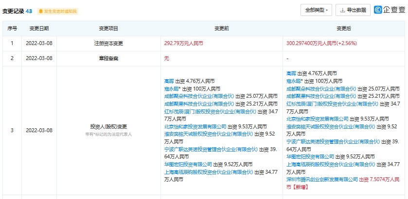
Task: Click the 企查查 logo
Action: click(x=389, y=10)
